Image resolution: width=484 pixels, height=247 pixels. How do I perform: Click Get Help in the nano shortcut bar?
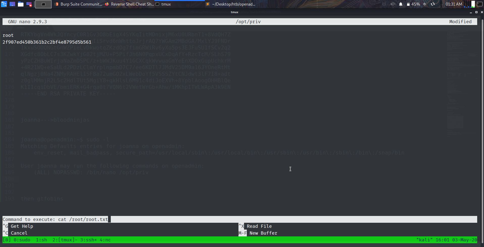pos(22,226)
